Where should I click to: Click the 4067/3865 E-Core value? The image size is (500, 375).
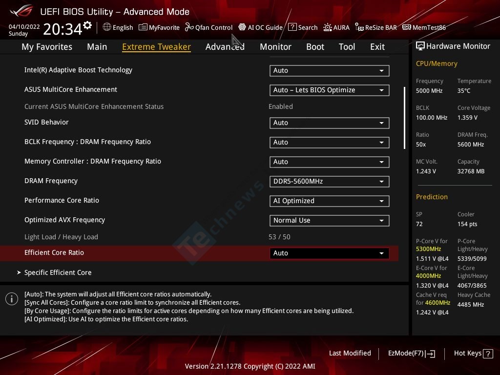pyautogui.click(x=472, y=286)
